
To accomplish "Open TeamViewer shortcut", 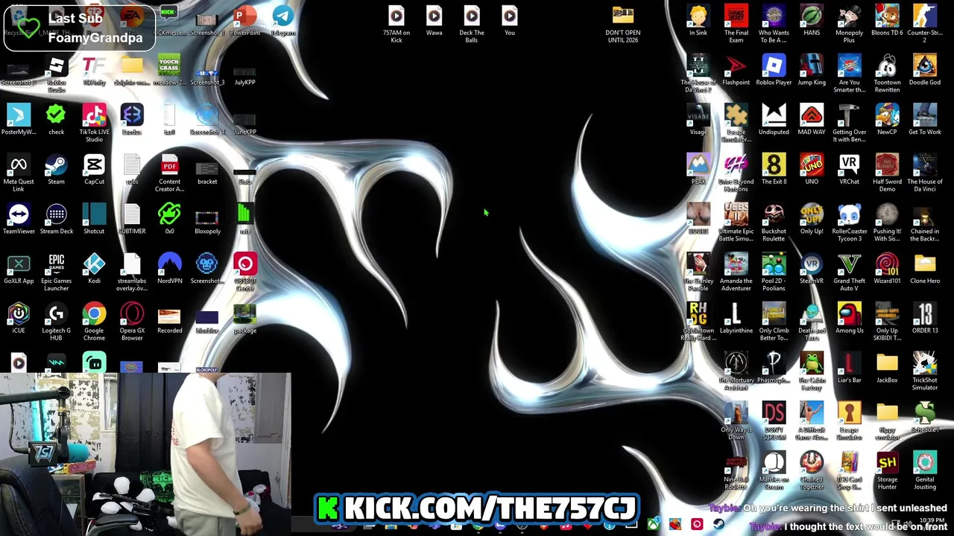I will [x=19, y=220].
